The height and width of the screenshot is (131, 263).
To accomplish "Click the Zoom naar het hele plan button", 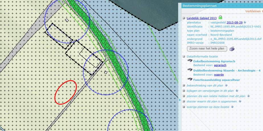I will (207, 49).
